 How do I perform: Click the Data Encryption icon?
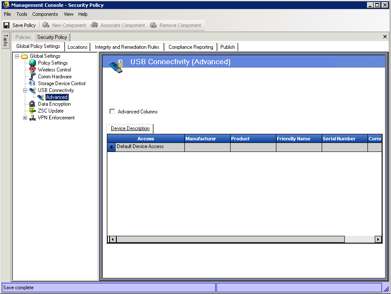[33, 104]
